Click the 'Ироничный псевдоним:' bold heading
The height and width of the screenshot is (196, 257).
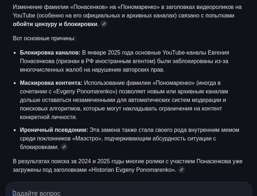click(54, 130)
